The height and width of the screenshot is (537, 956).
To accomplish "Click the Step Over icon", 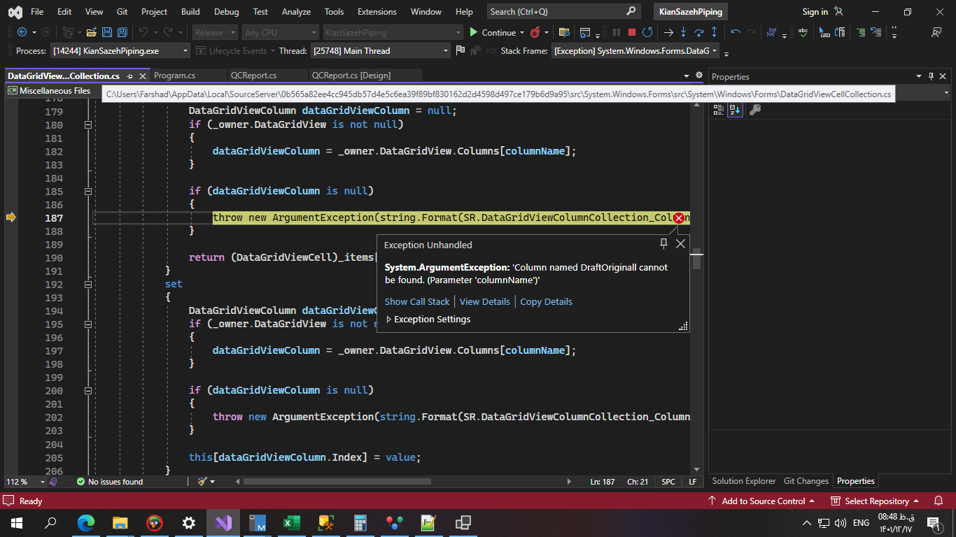I will (698, 32).
